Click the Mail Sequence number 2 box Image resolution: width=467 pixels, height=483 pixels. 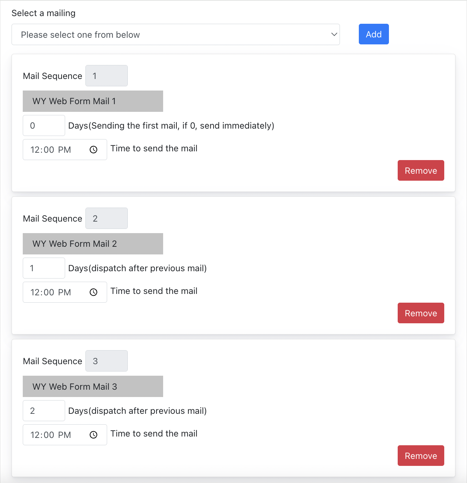[x=106, y=218]
